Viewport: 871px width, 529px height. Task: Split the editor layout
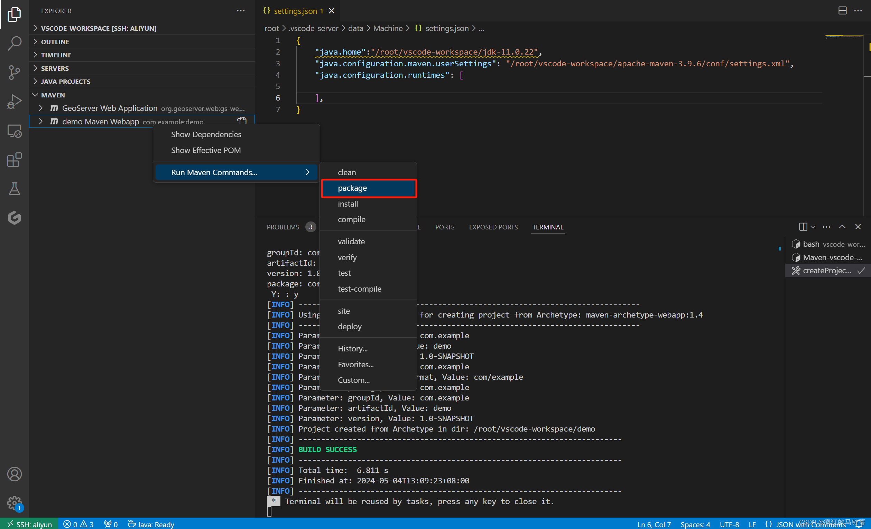(842, 11)
